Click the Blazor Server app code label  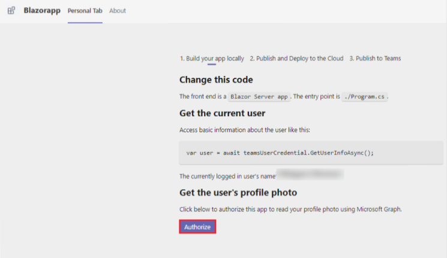pos(259,97)
